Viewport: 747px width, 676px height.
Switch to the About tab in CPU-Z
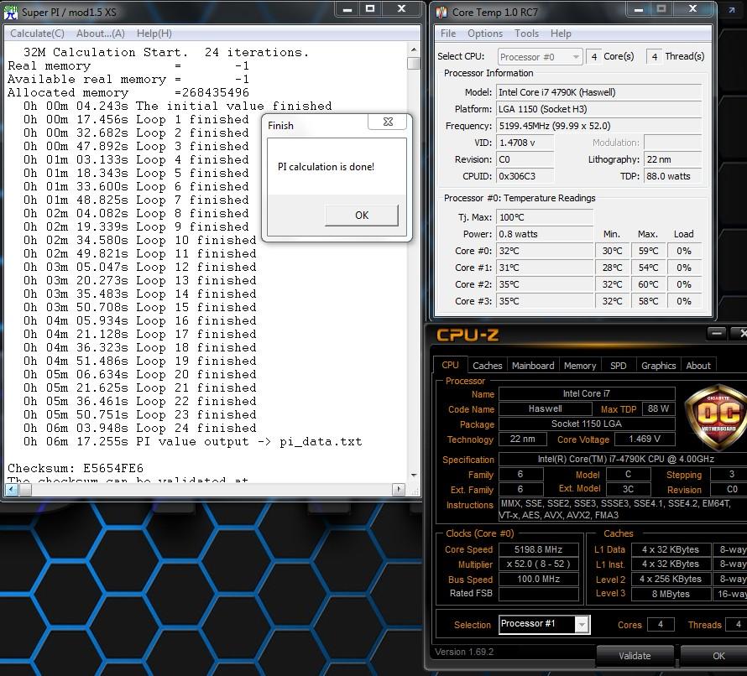point(698,366)
